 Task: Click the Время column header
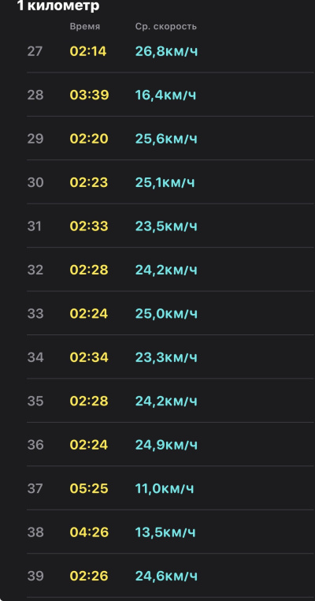(84, 27)
